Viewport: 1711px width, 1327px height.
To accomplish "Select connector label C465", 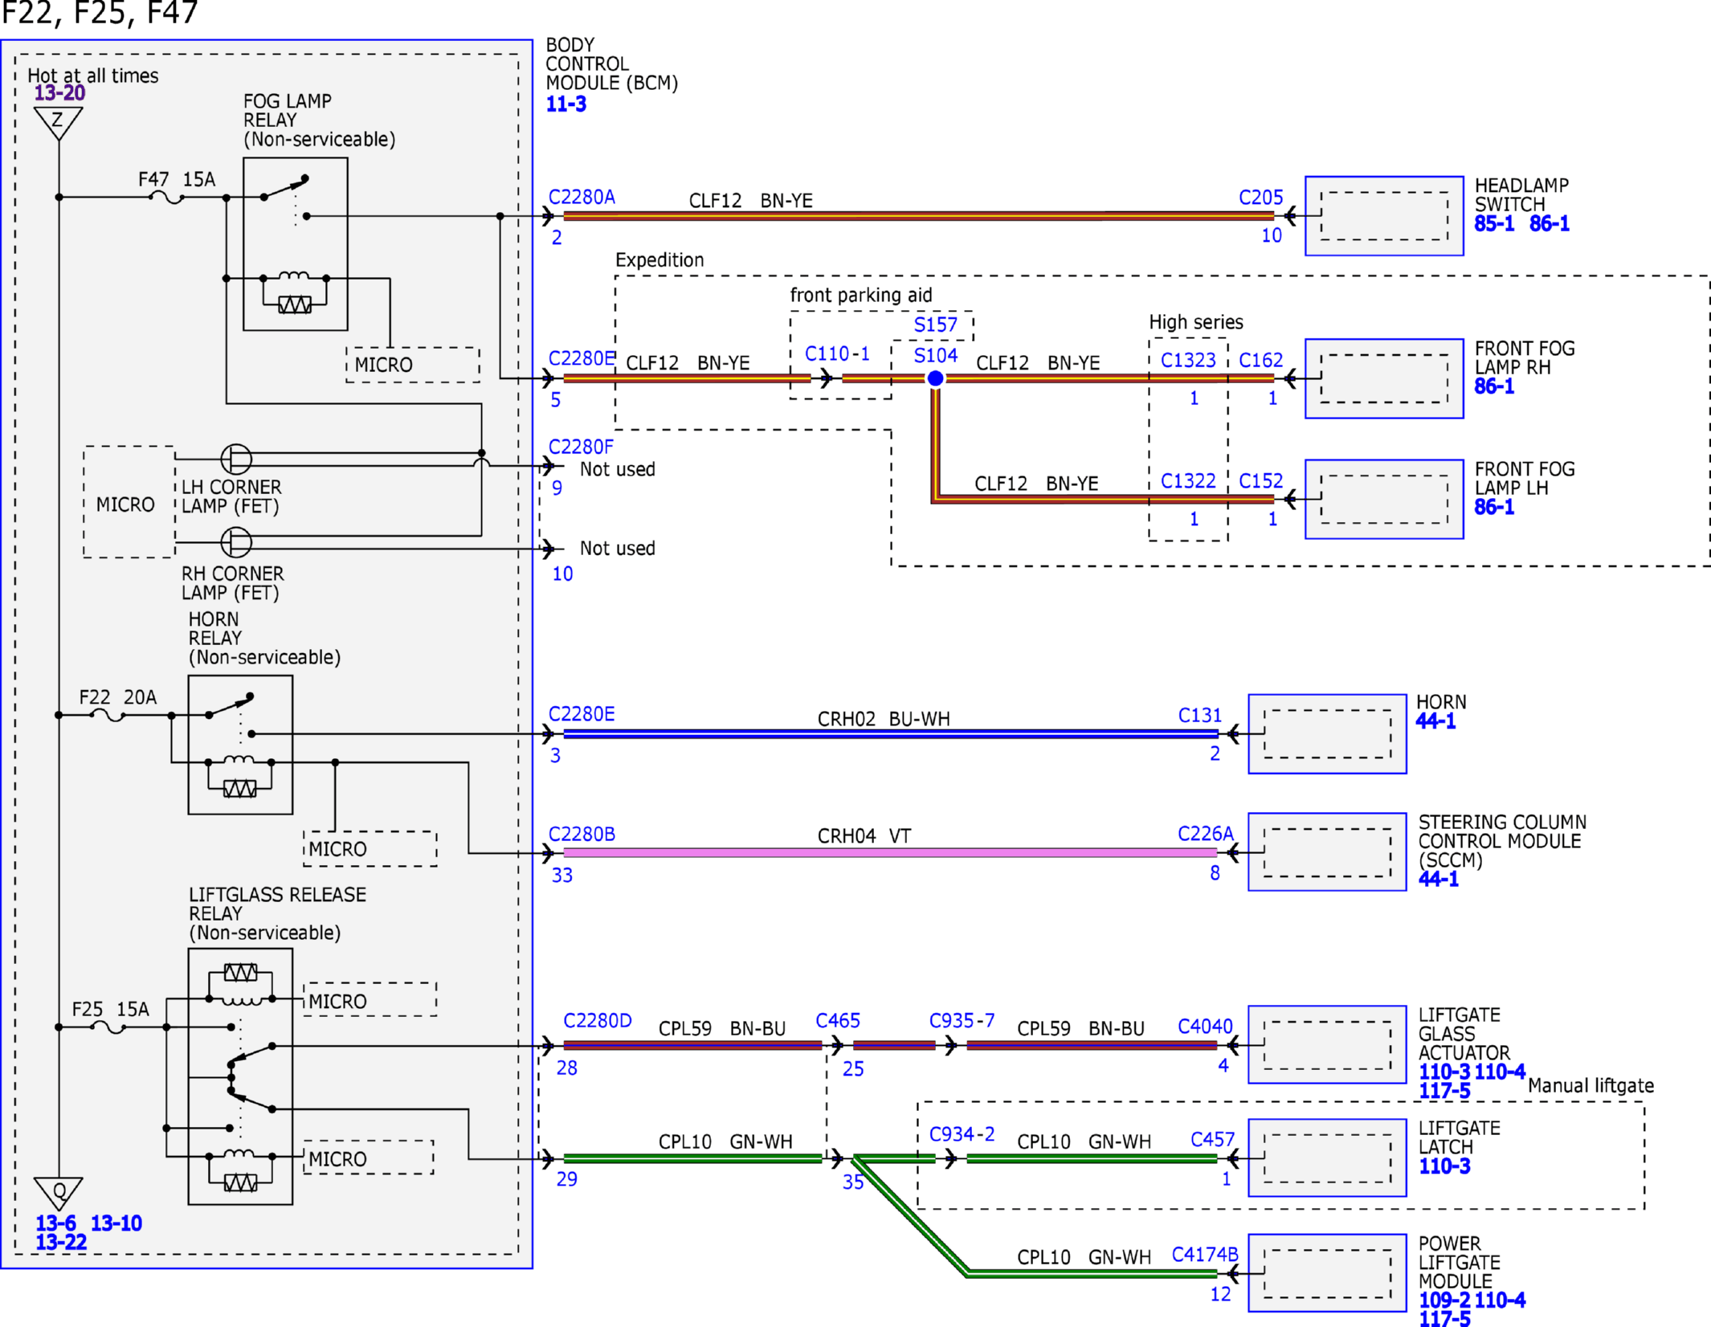I will (x=838, y=1020).
